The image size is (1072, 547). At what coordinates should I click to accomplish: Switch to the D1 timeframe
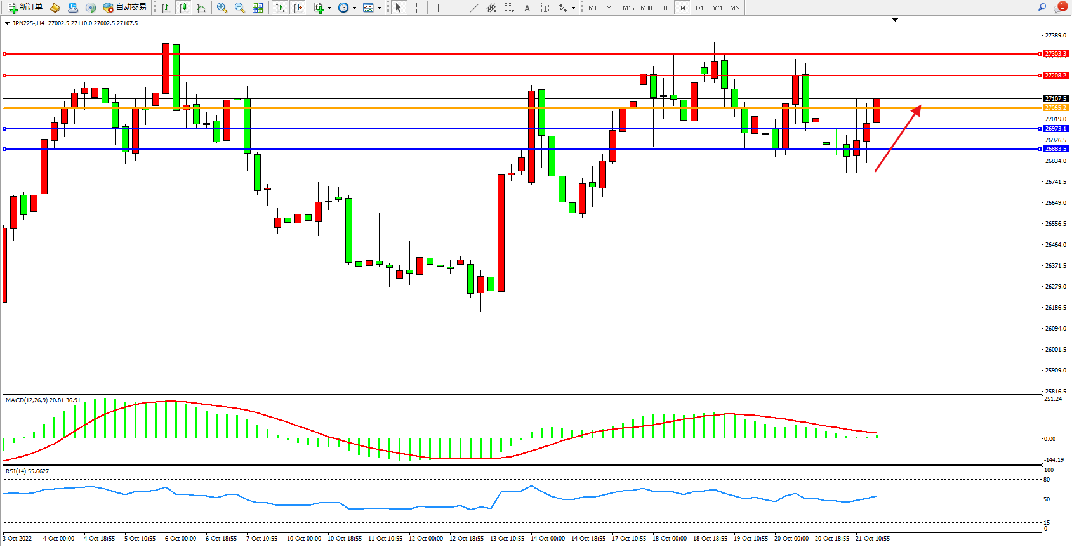coord(699,8)
